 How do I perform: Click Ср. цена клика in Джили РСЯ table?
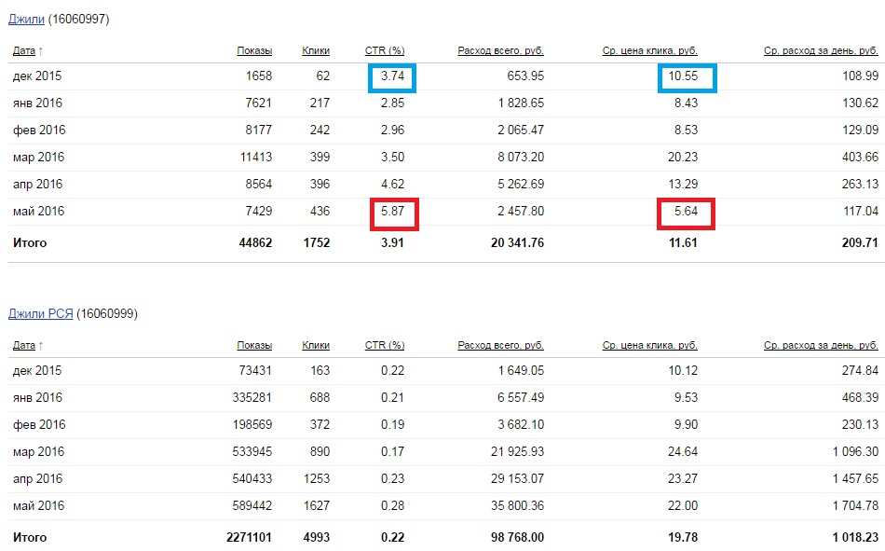coord(649,346)
